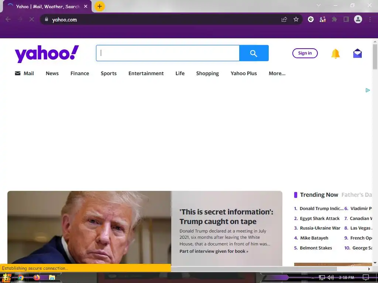Open the figures extension icon left of puzzle piece
378x283 pixels.
point(323,19)
